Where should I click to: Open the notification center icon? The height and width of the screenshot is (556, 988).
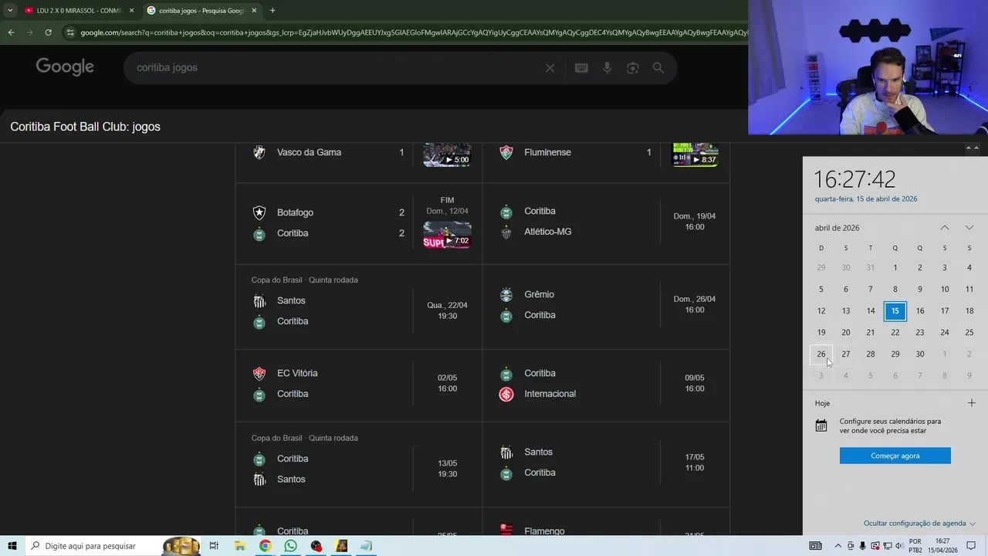click(971, 546)
